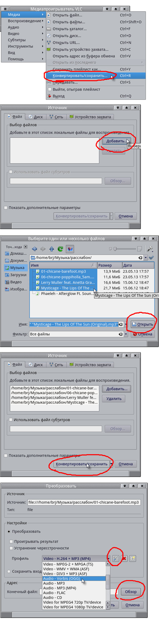Expand arrow beside Конвертировать/сохранить in the empty Источник window
The image size is (159, 624).
[112, 216]
